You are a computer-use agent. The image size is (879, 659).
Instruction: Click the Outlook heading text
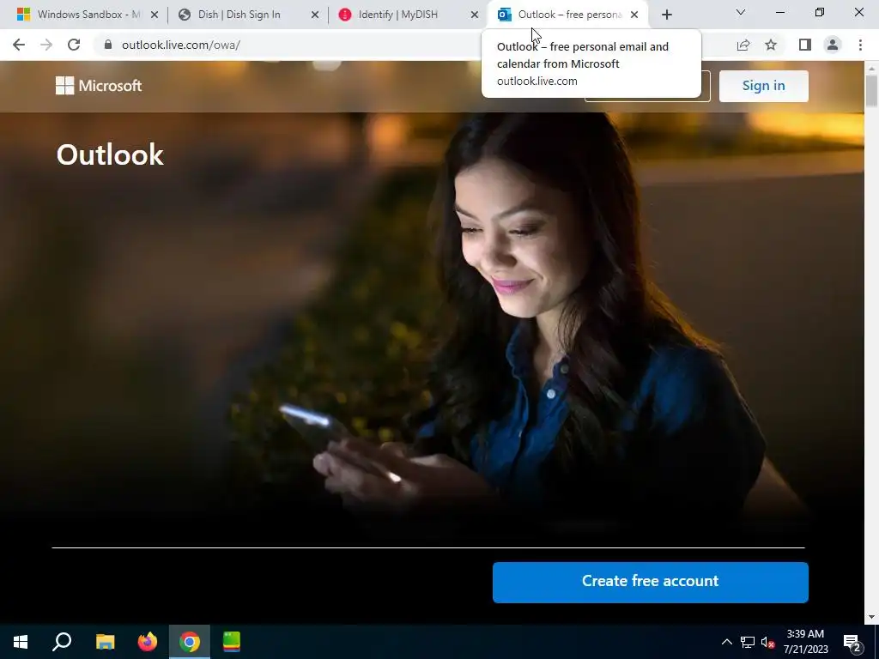point(110,154)
